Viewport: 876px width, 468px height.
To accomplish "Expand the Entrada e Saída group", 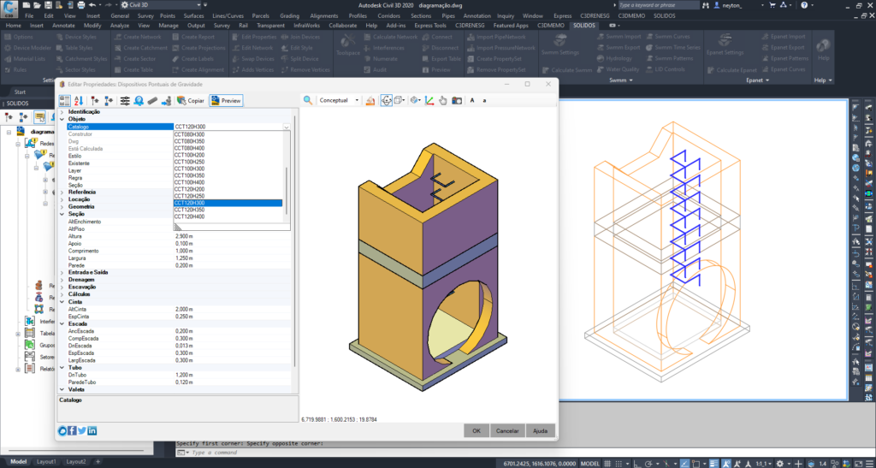I will (x=62, y=272).
